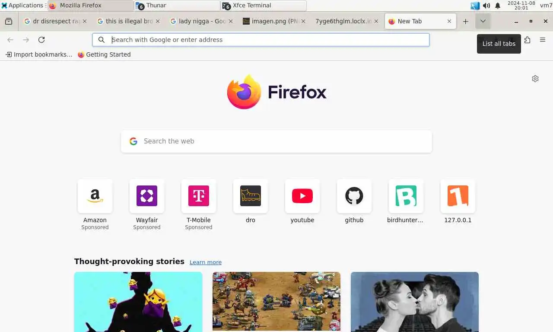Click the vm7 user label in the panel
Image resolution: width=553 pixels, height=332 pixels.
(546, 6)
